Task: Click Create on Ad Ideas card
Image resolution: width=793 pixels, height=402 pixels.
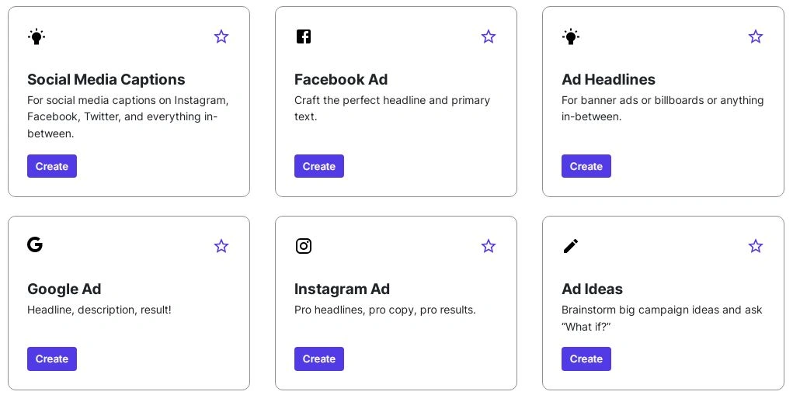Action: 586,359
